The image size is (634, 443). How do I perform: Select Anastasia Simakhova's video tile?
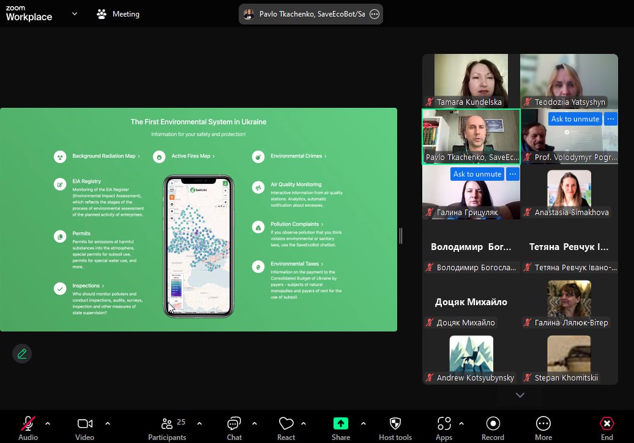coord(569,192)
